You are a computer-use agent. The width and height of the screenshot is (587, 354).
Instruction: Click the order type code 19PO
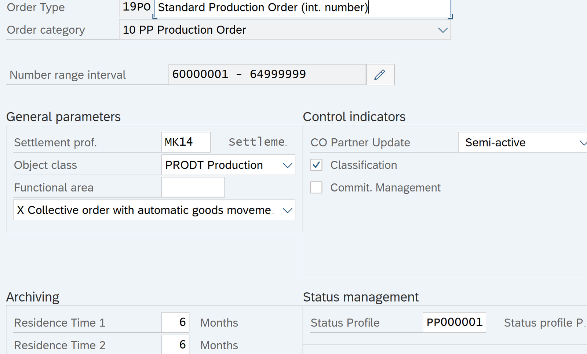point(136,7)
